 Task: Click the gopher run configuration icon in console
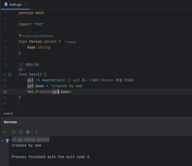(8, 141)
